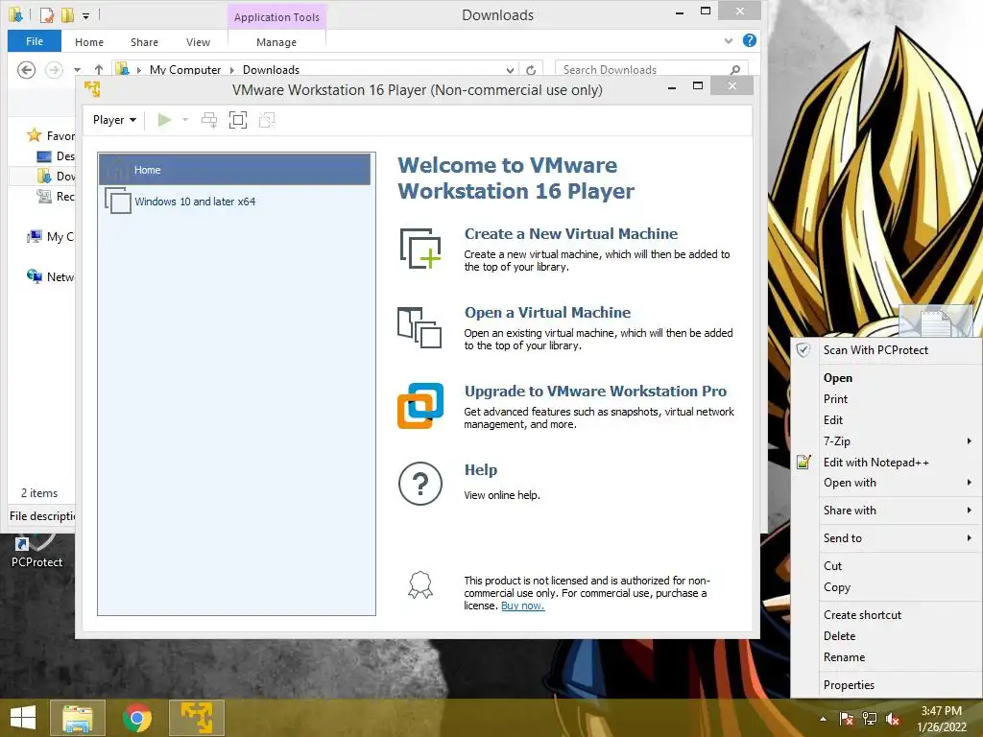Viewport: 983px width, 737px height.
Task: Click Upgrade to VMware Workstation Pro heading
Action: click(x=595, y=392)
